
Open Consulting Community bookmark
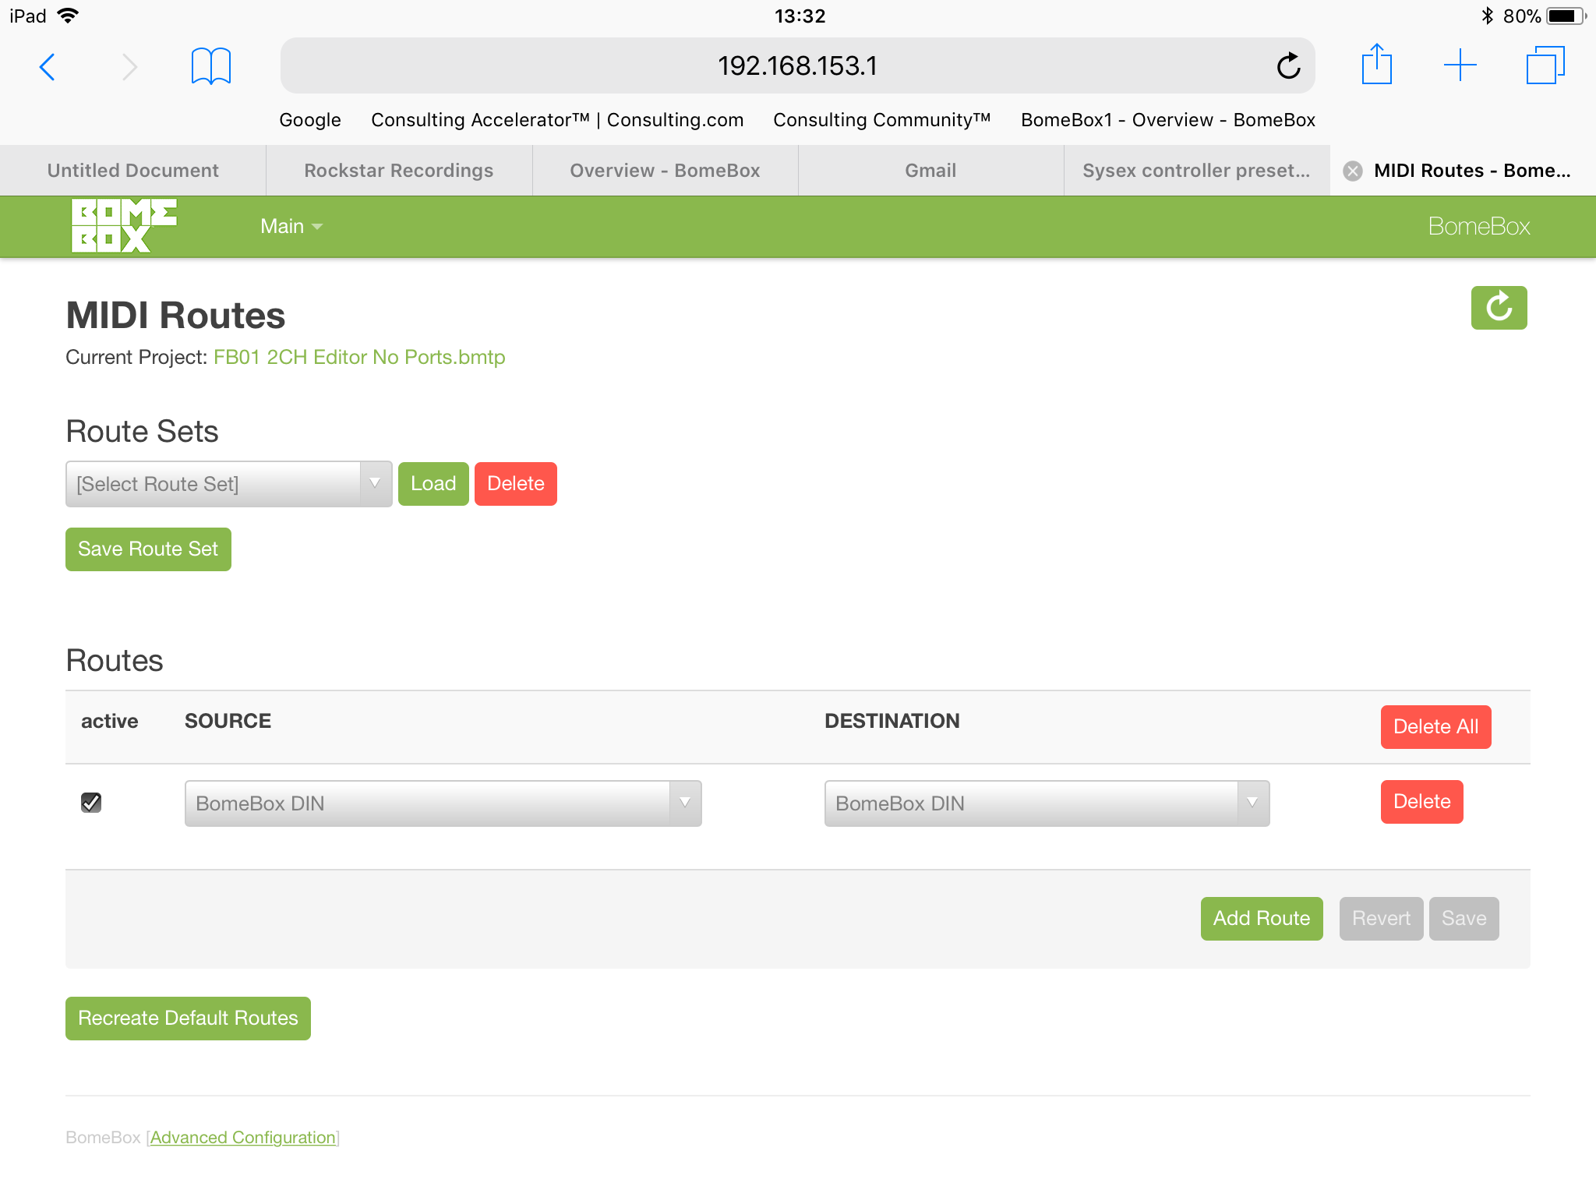(881, 120)
